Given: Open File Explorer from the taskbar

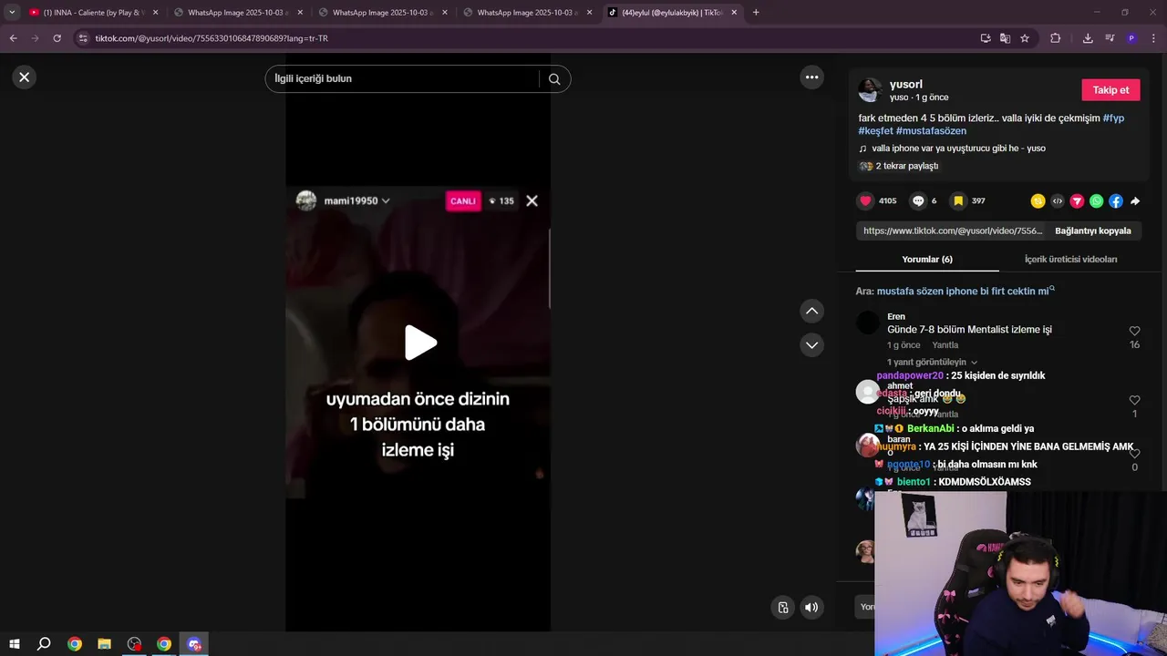Looking at the screenshot, I should coord(104,644).
